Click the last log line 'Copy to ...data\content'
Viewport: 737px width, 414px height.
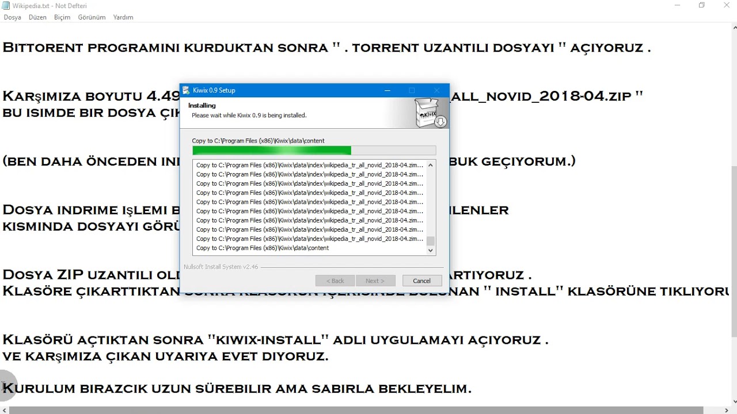tap(263, 248)
